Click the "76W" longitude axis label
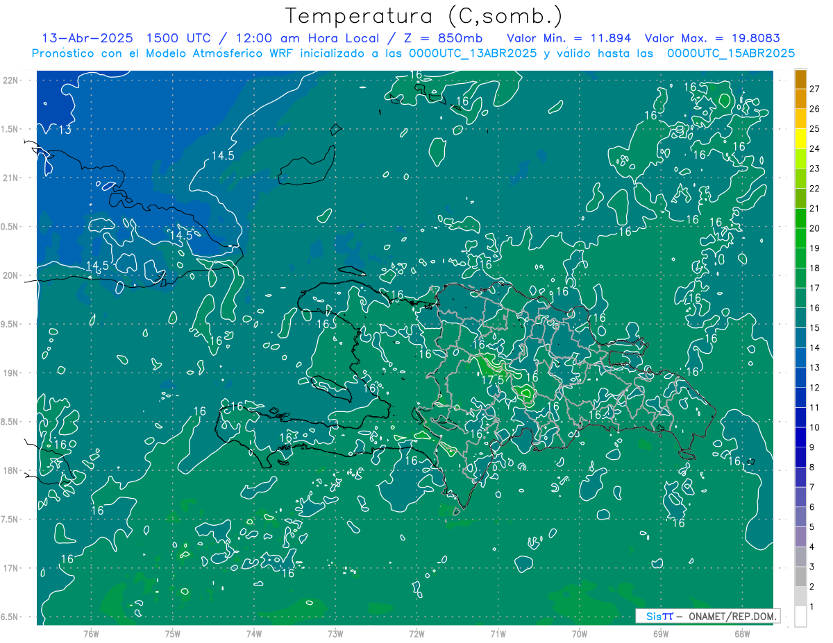Screen dimensions: 833x643 (x=91, y=633)
